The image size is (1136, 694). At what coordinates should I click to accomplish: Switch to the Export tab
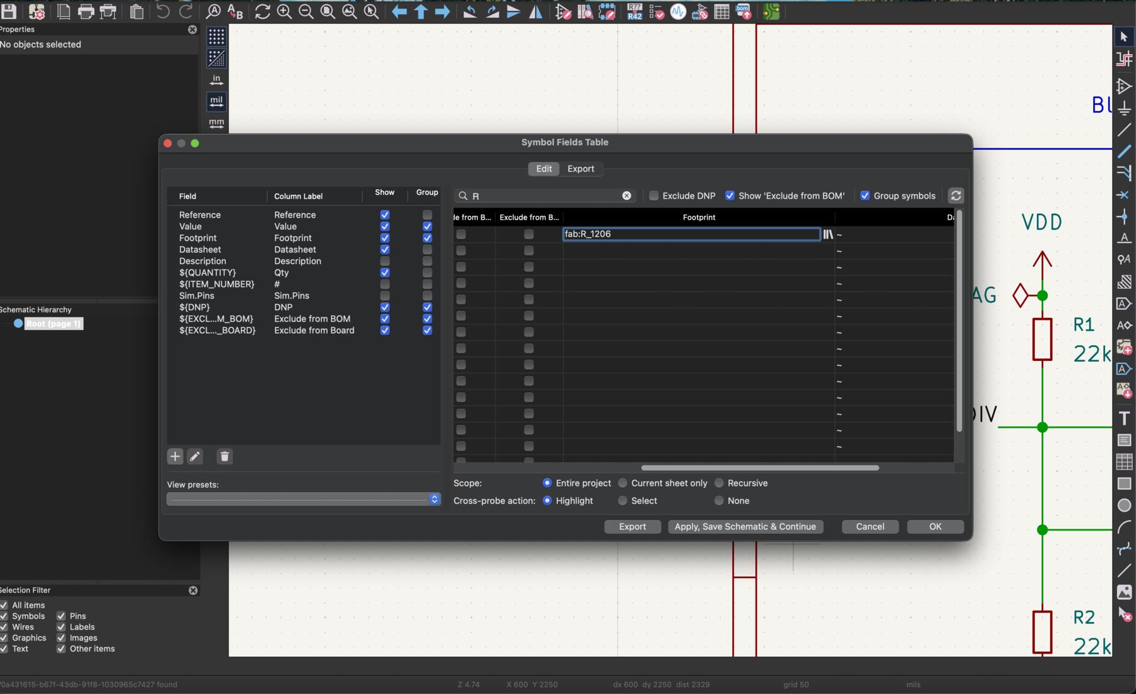(581, 168)
